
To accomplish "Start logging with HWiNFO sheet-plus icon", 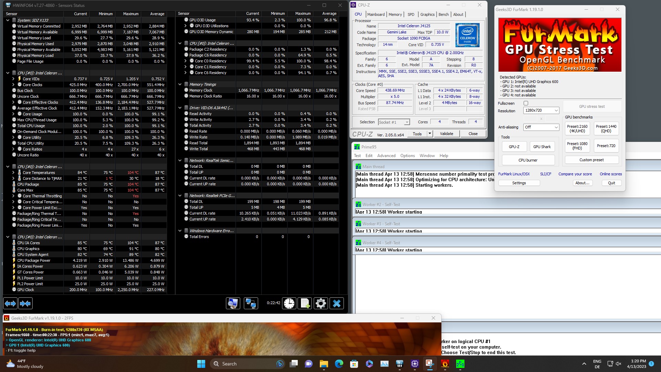I will 305,303.
